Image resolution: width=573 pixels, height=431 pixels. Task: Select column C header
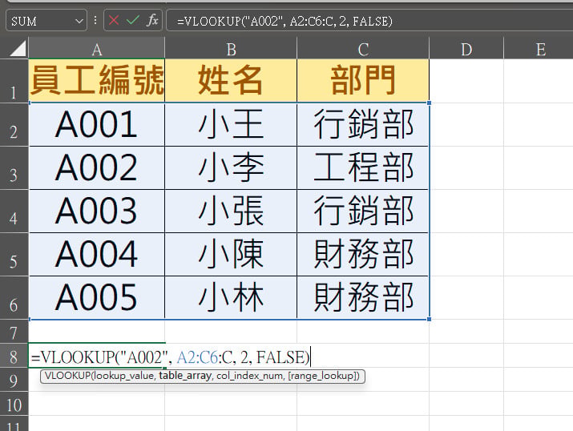click(363, 50)
